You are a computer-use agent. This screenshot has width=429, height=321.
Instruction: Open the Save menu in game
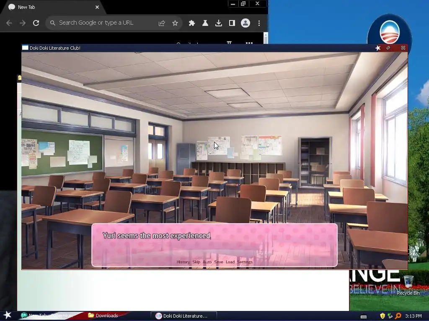pyautogui.click(x=219, y=262)
